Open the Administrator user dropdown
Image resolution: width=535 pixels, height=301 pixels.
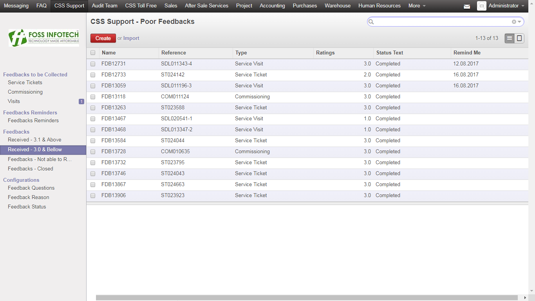point(506,6)
